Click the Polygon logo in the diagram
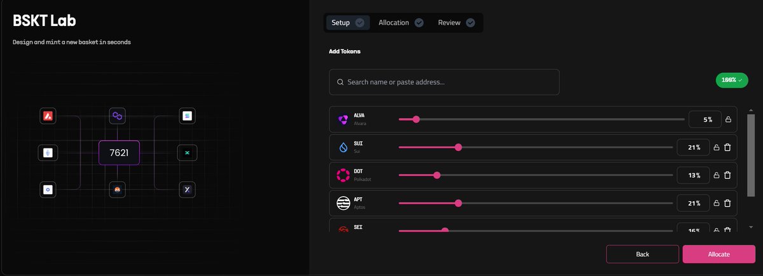Screen dimensions: 763x276 117,116
